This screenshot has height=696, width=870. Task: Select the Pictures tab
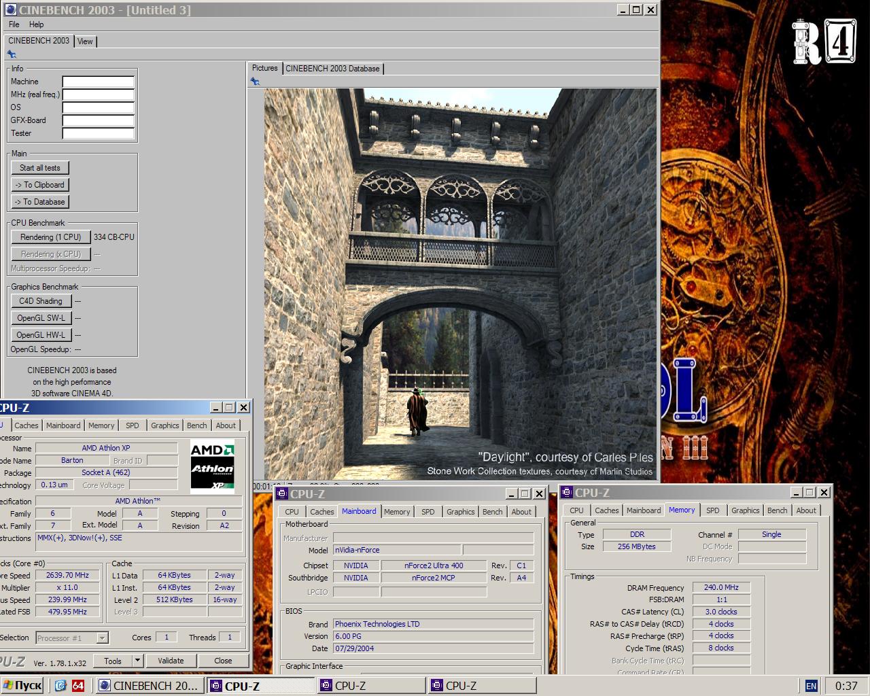[264, 68]
